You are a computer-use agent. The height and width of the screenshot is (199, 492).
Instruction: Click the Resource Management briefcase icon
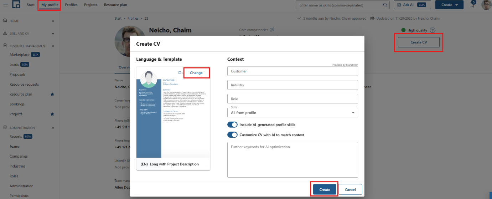(x=5, y=46)
